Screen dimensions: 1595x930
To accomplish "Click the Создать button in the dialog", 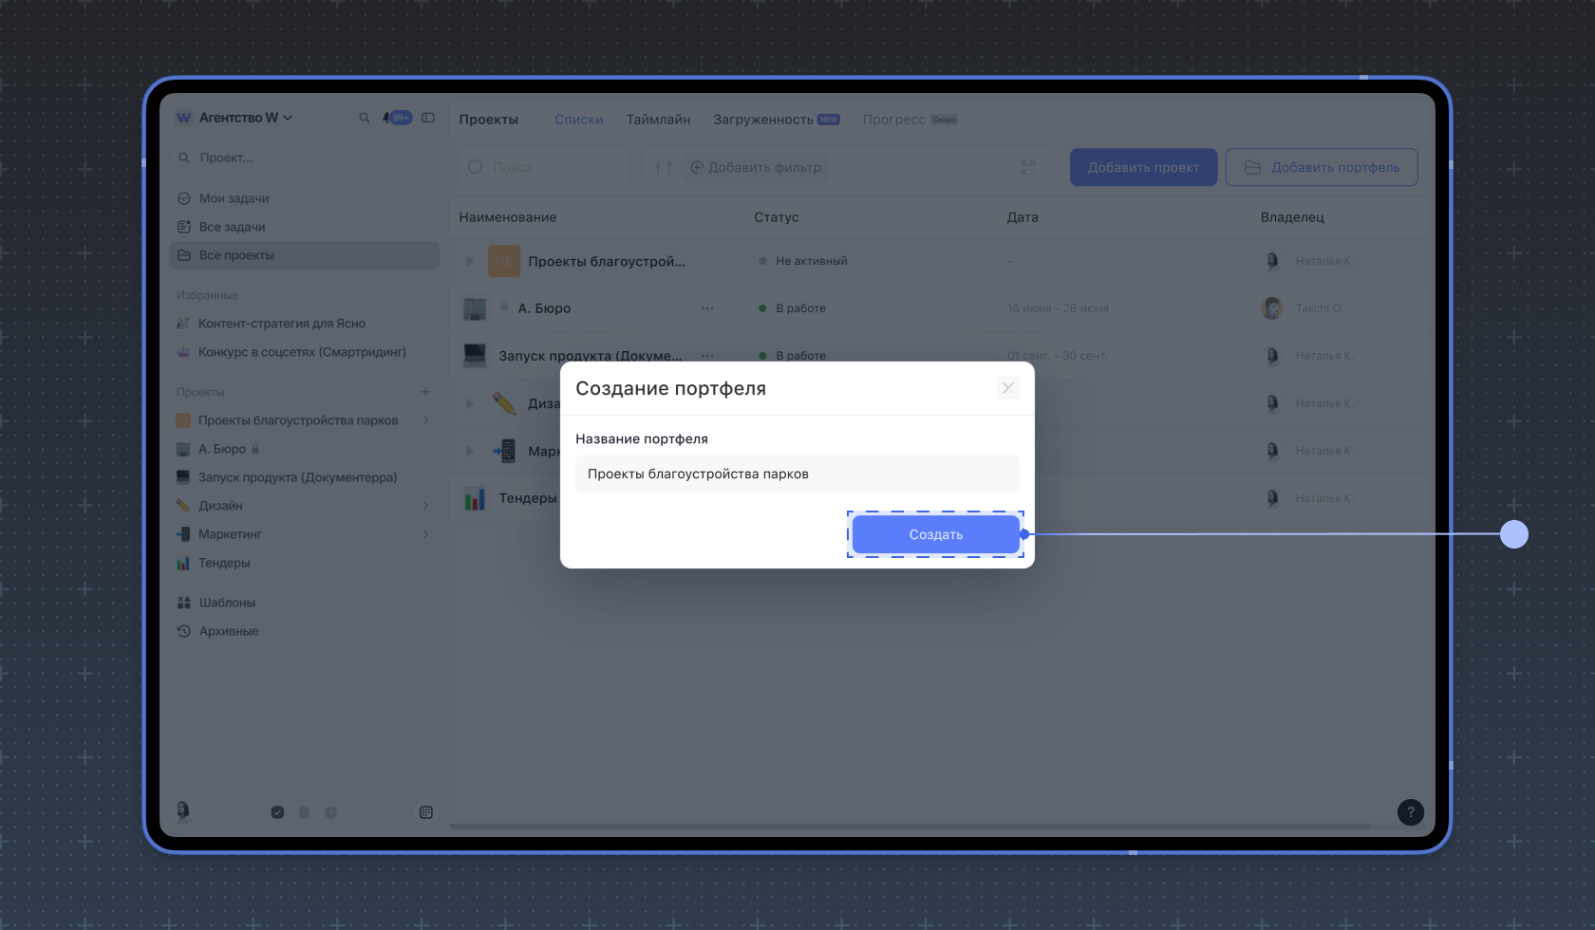I will point(935,534).
